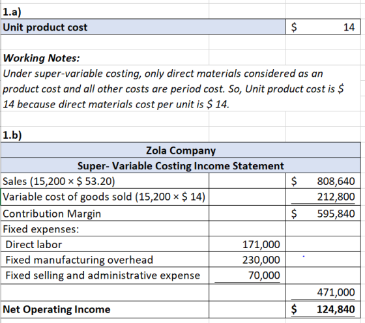The image size is (365, 323).
Task: Select the '1.a)' label cell
Action: coord(105,11)
